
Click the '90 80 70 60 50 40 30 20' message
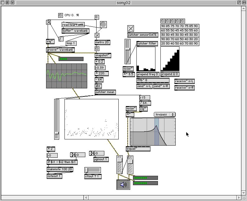[x=179, y=39]
